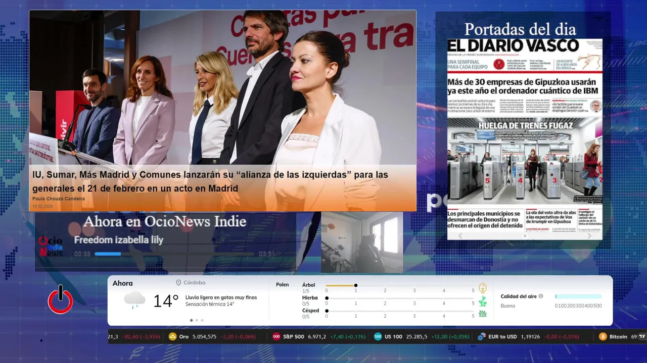Click Oro change −3,20 (−0,06%)
The height and width of the screenshot is (363, 647).
point(238,337)
